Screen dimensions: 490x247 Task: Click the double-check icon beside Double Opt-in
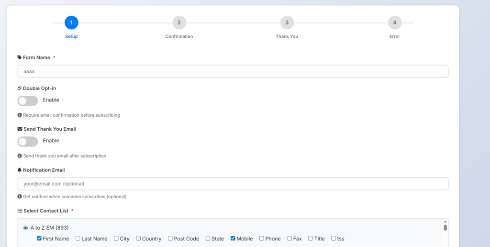click(x=20, y=89)
